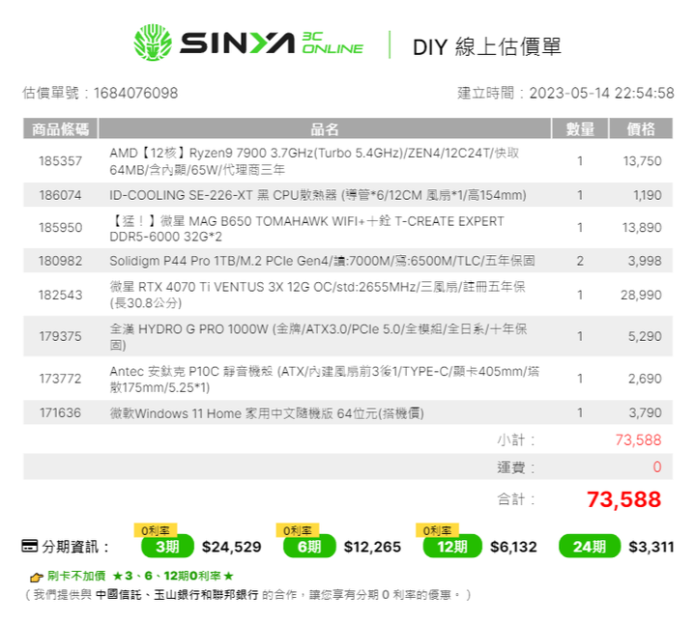Click price 5,290 for the power supply
696x623 pixels.
pyautogui.click(x=645, y=336)
